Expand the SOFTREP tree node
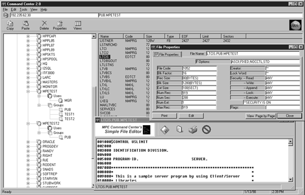This screenshot has height=195, width=305. [x=28, y=174]
